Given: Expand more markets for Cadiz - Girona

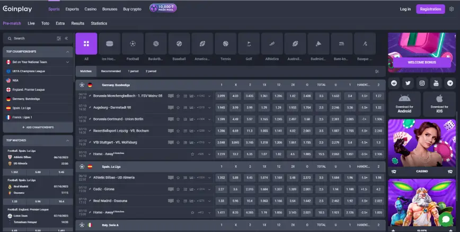Looking at the screenshot, I should click(x=209, y=190).
